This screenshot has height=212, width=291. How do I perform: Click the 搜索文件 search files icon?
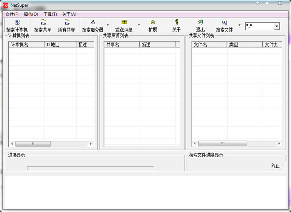[x=225, y=23]
